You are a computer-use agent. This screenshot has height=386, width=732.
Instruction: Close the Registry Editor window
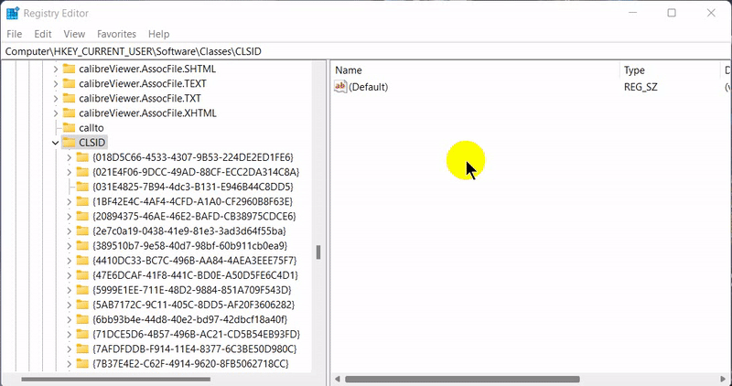coord(711,13)
